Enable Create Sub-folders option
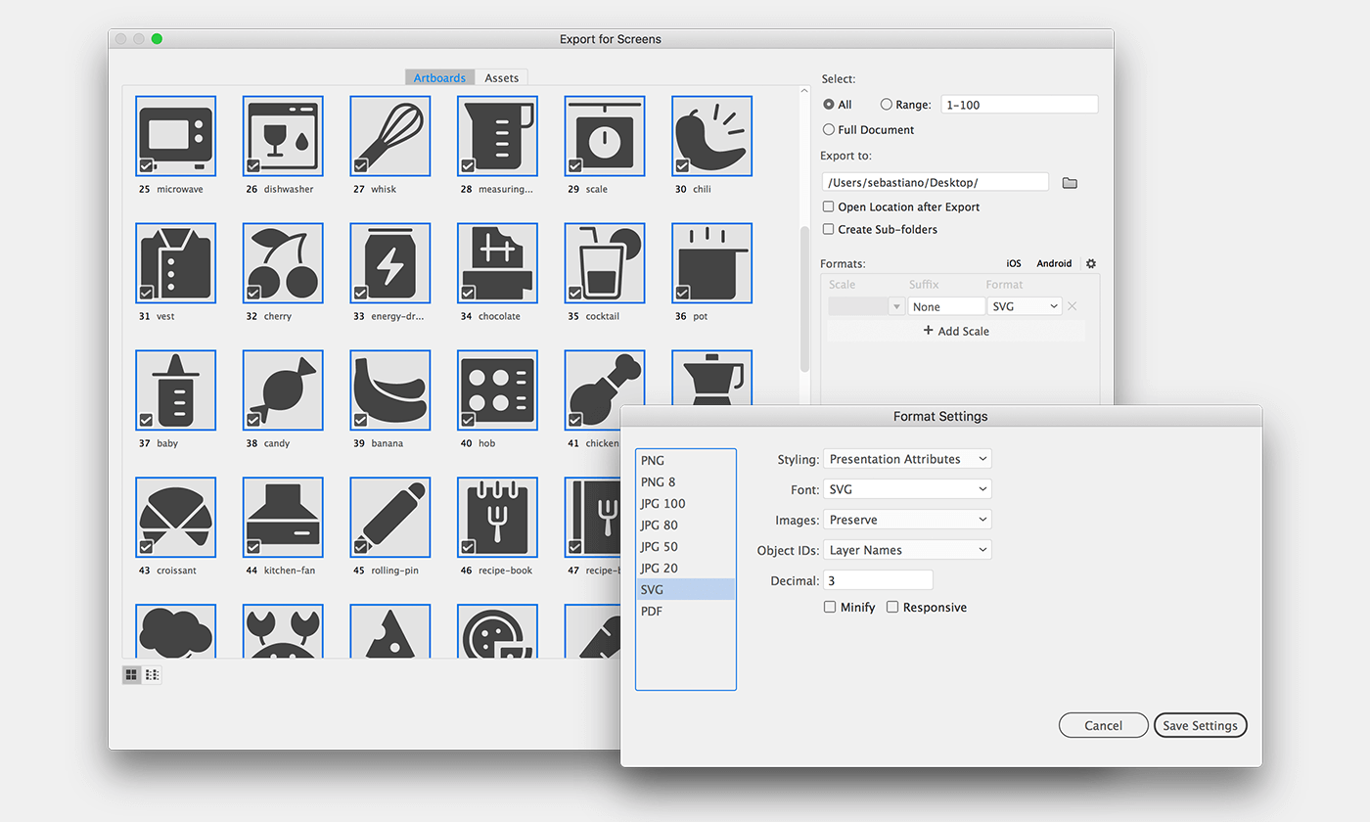1370x822 pixels. (x=828, y=229)
